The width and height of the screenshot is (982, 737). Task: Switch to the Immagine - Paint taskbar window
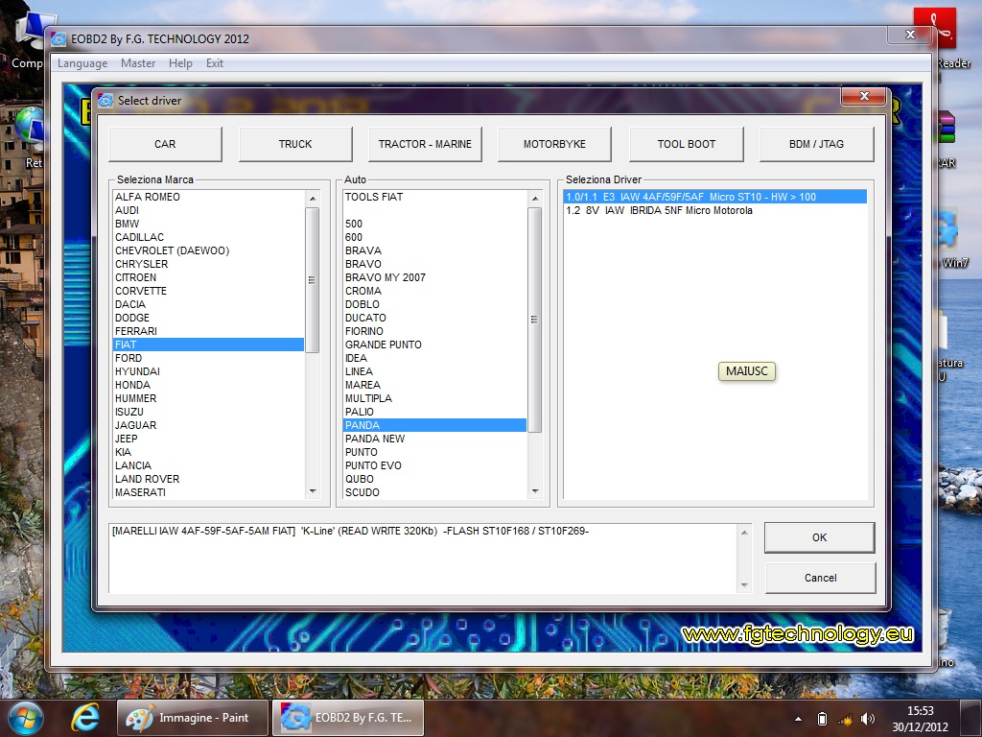pos(193,718)
